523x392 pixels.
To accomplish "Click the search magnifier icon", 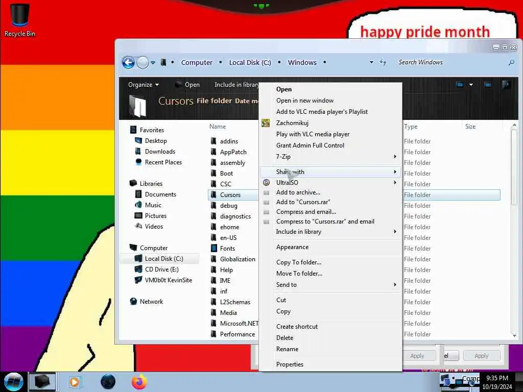I will 511,62.
